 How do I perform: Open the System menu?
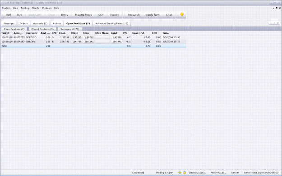coord(6,8)
